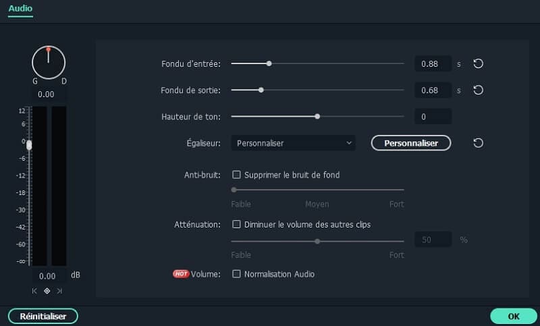The width and height of the screenshot is (540, 326).
Task: Click the balance pan knob
Action: point(49,63)
